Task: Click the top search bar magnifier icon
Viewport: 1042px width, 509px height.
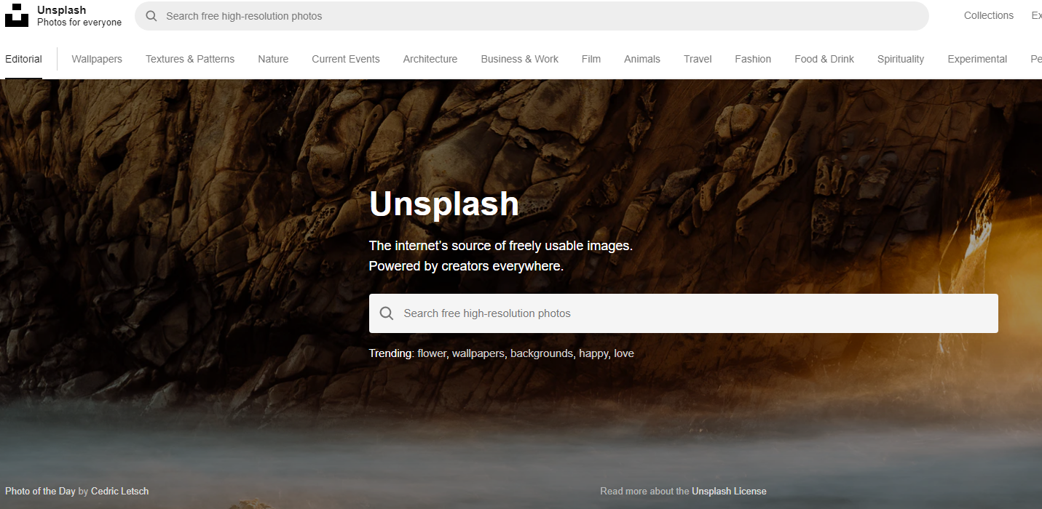Action: 151,16
